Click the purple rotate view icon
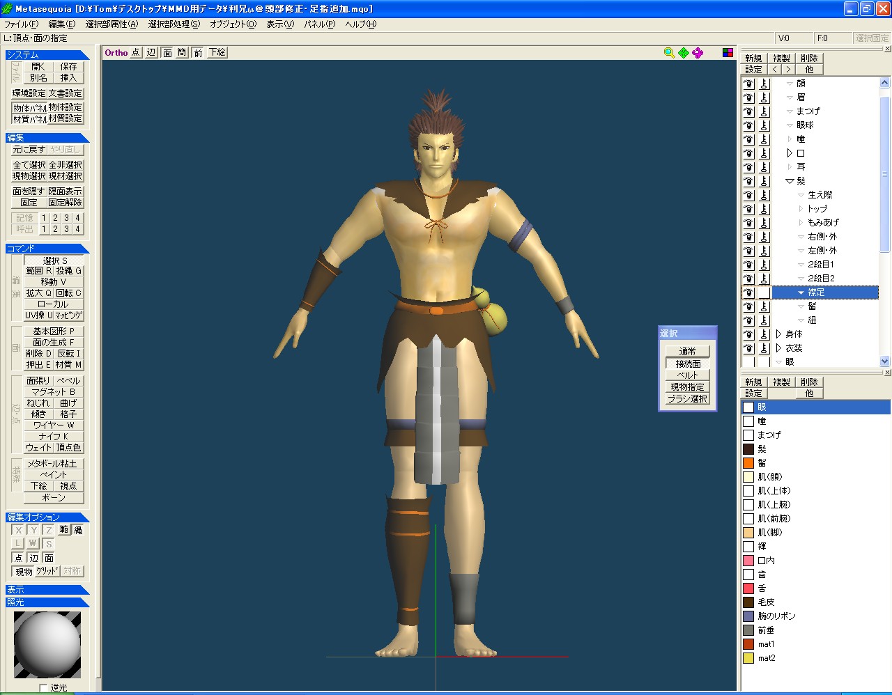The height and width of the screenshot is (695, 892). coord(698,53)
